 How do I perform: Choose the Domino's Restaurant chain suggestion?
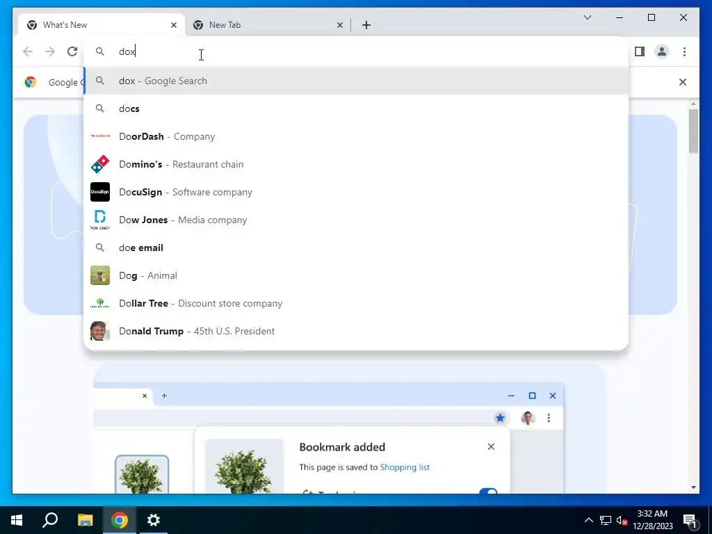356,164
